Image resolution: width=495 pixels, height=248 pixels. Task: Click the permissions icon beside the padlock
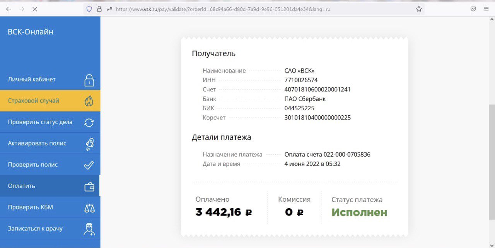[109, 9]
